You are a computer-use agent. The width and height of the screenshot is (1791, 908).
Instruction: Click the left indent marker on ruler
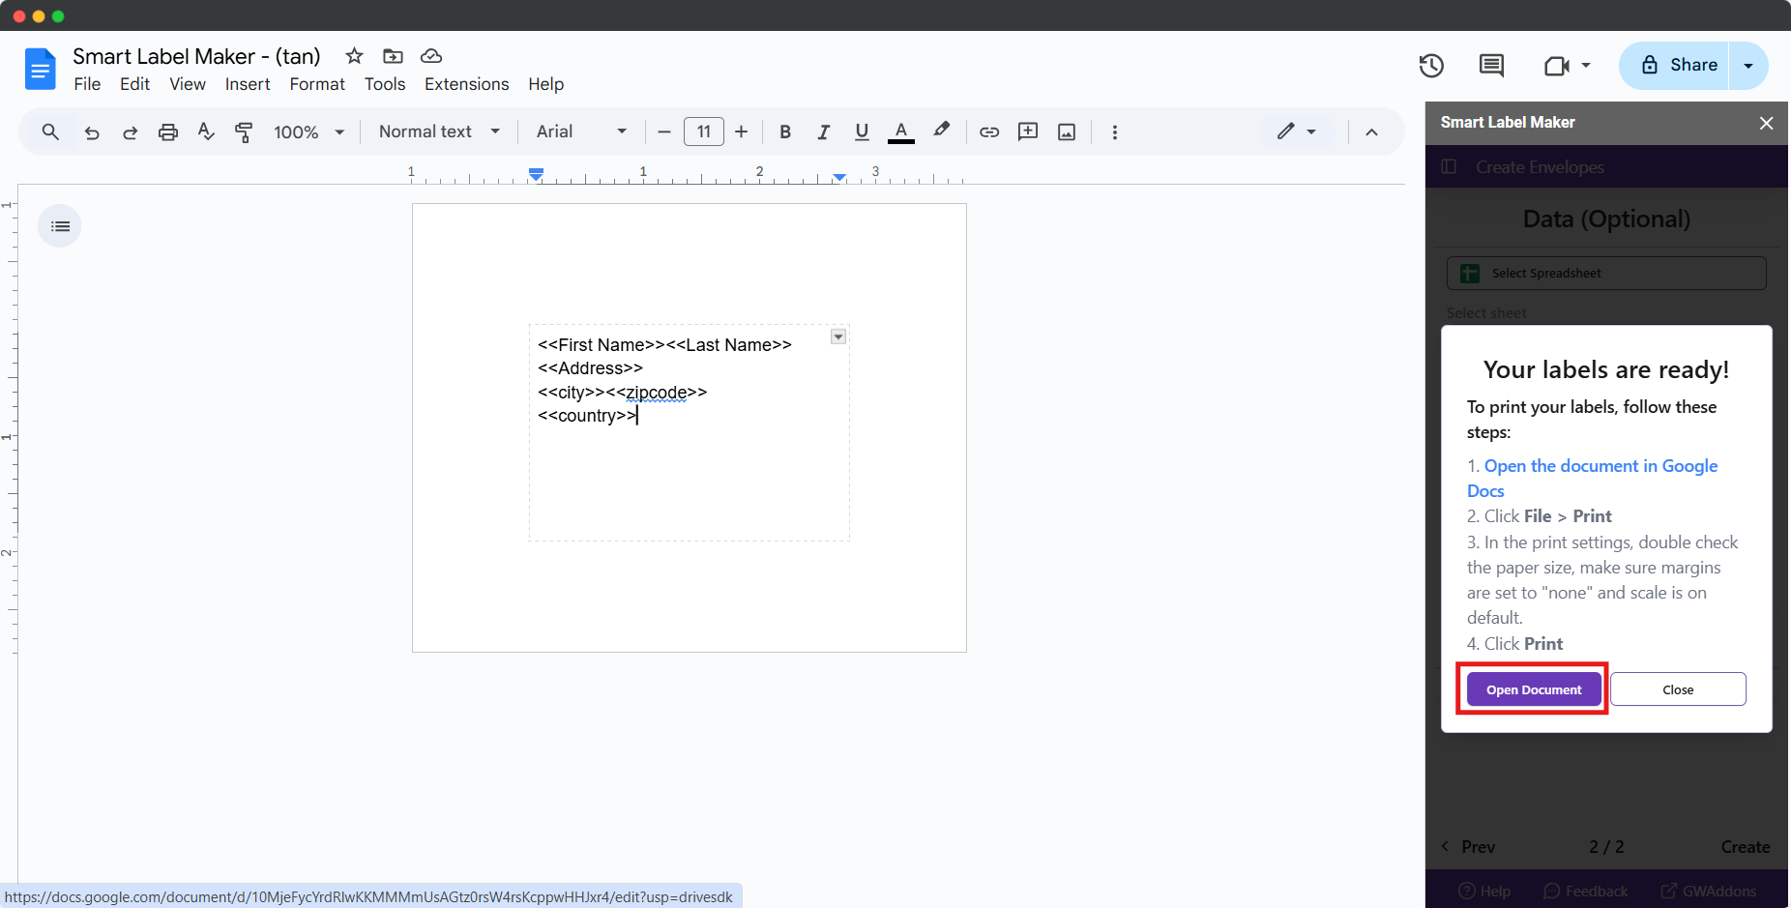536,175
